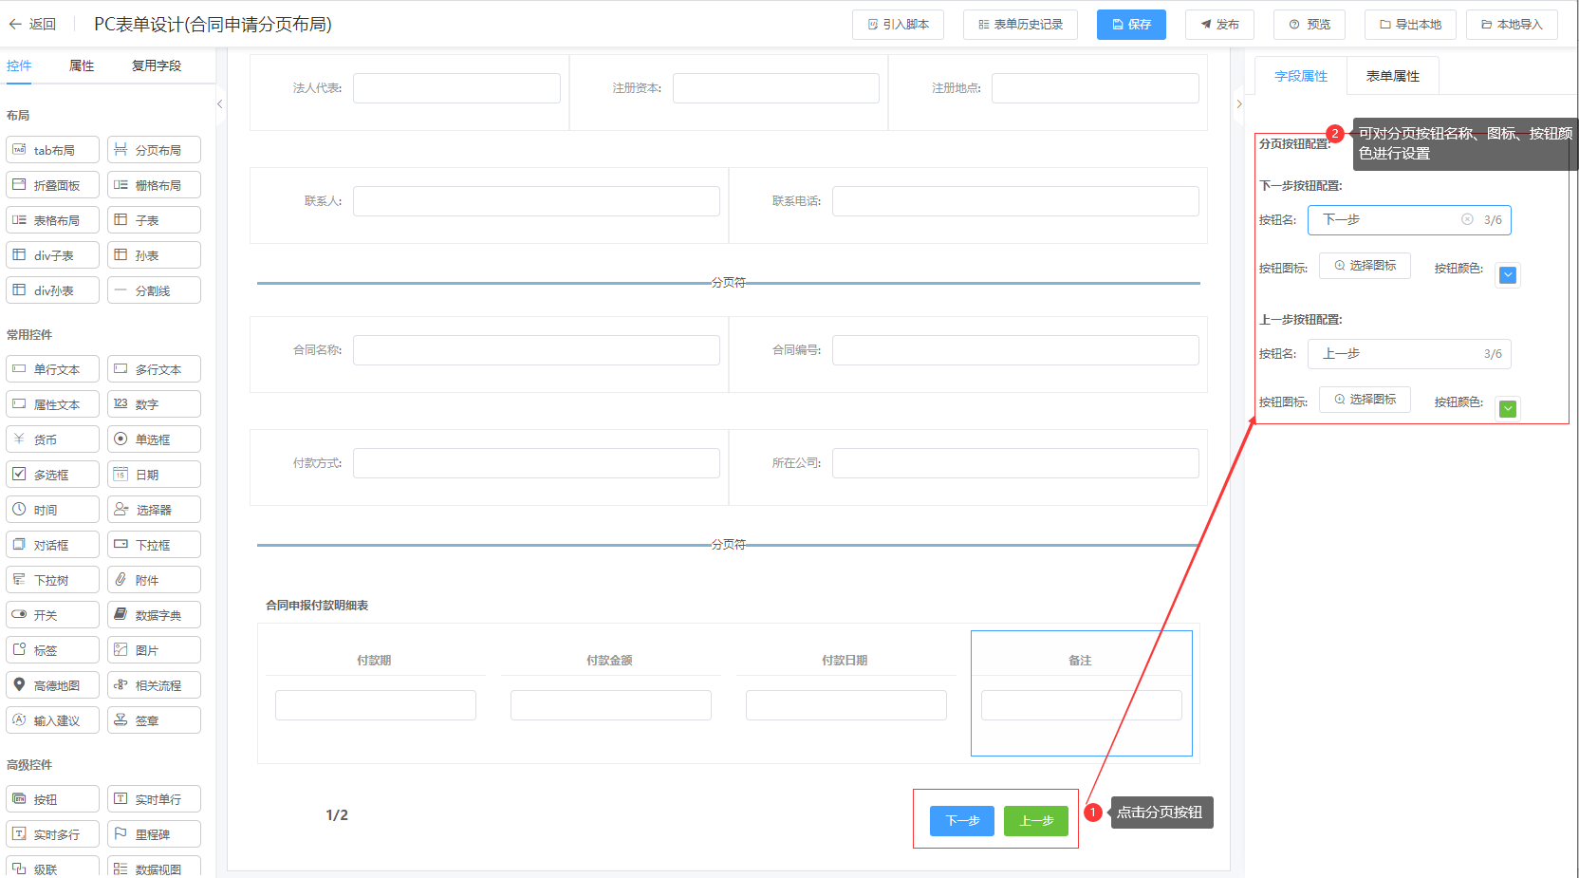Screen dimensions: 1579x878
Task: Add the 按钮 button control
Action: tap(52, 799)
